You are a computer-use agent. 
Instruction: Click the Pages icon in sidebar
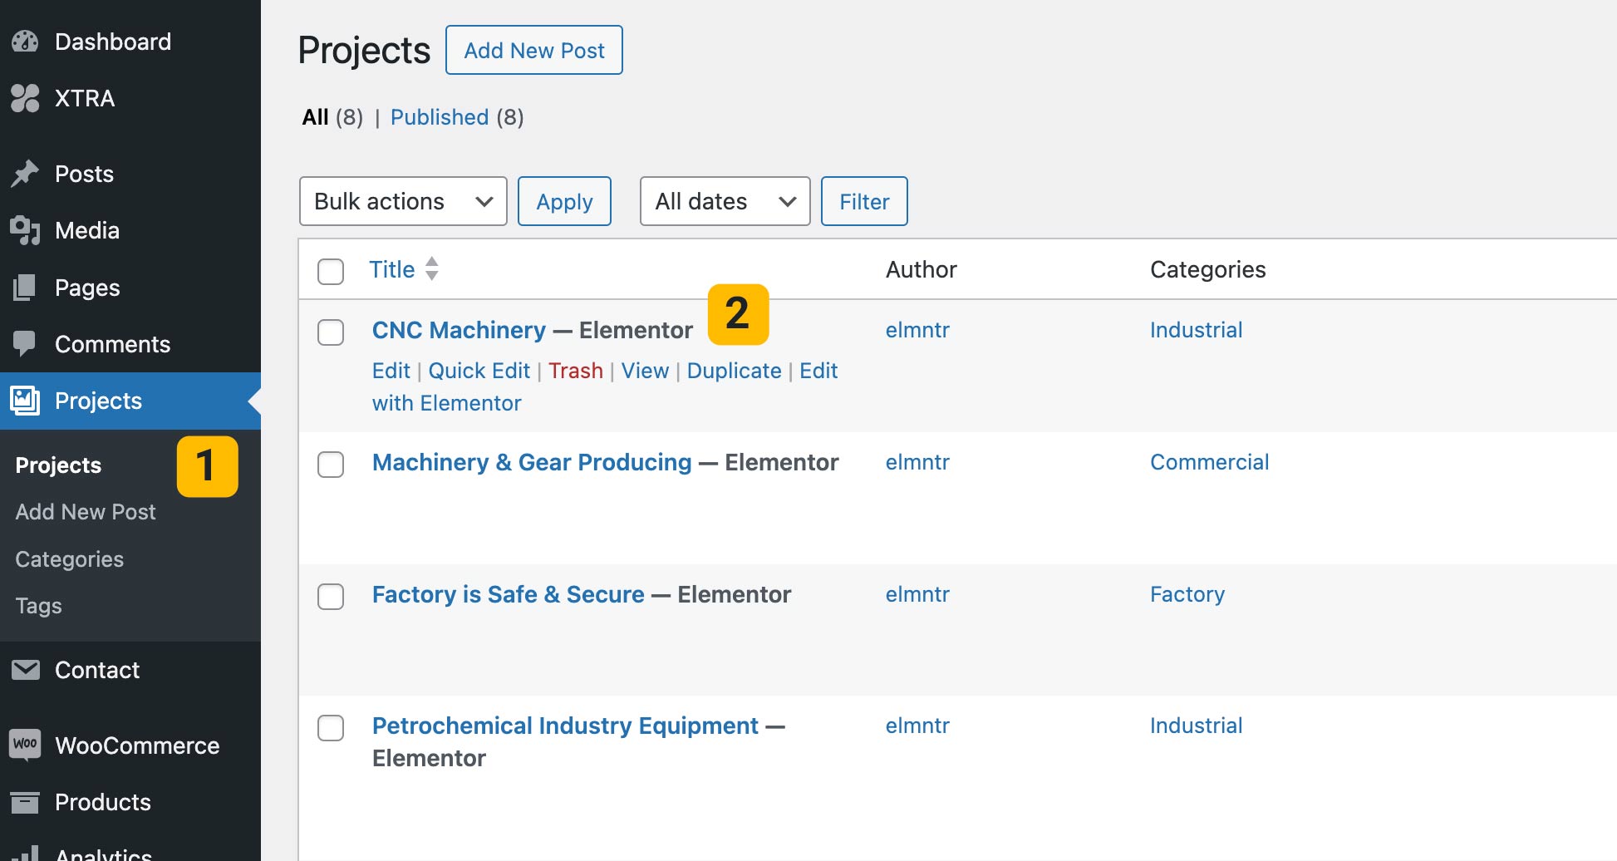point(25,288)
